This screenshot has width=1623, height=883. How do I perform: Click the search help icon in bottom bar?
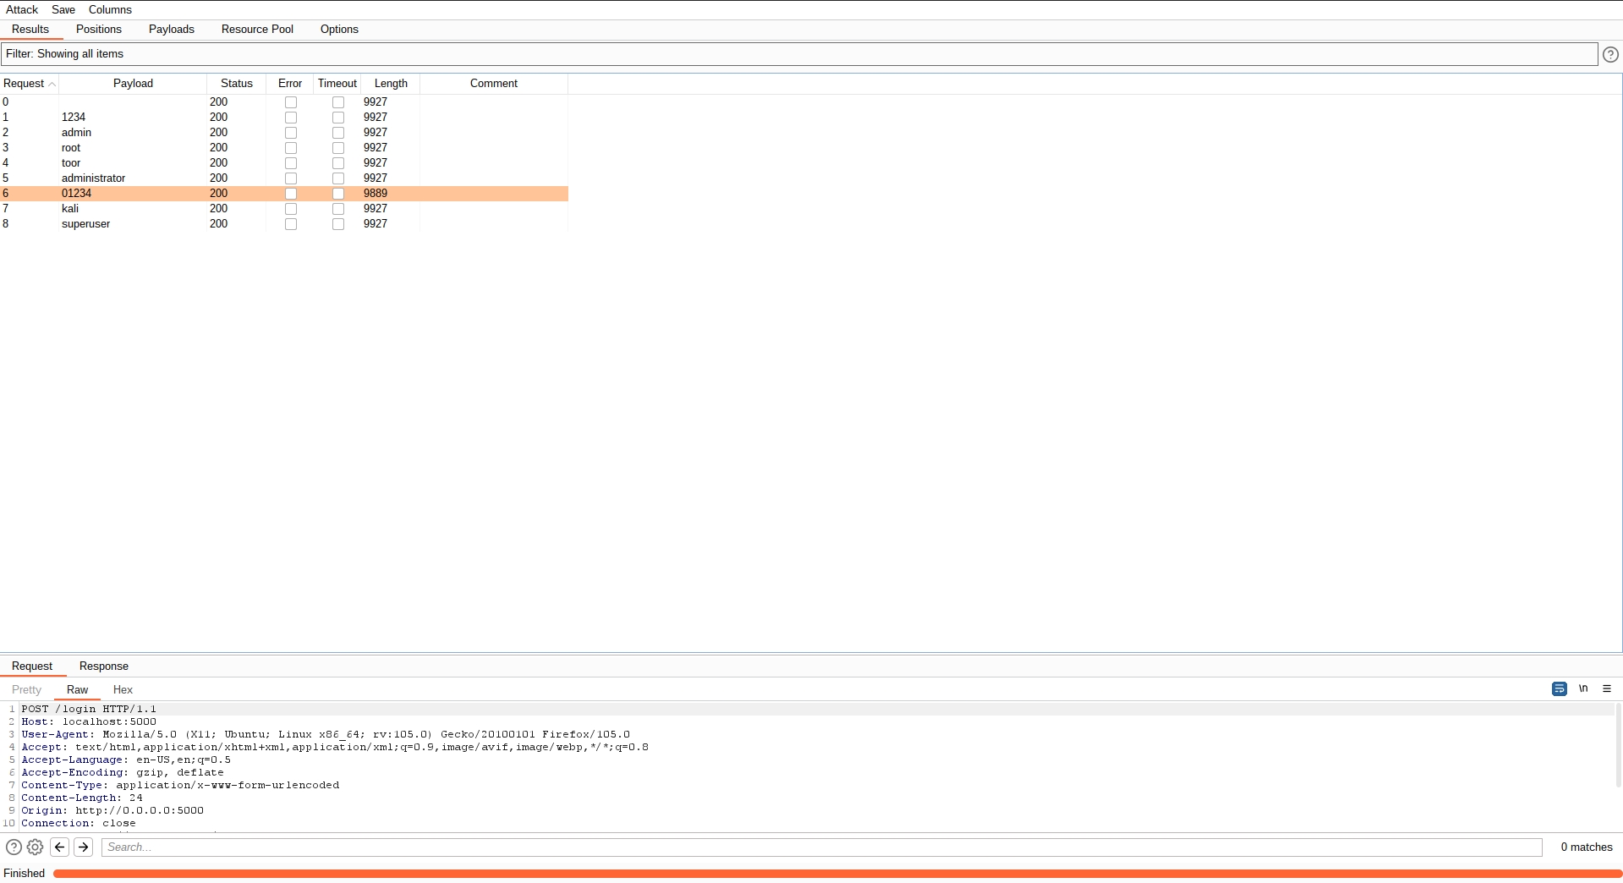click(14, 847)
